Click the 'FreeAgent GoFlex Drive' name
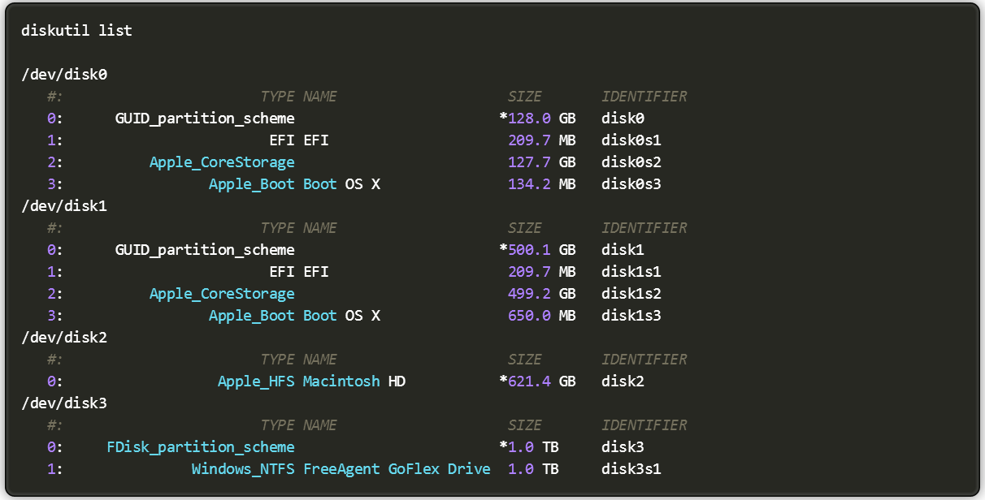The height and width of the screenshot is (500, 985). point(397,469)
